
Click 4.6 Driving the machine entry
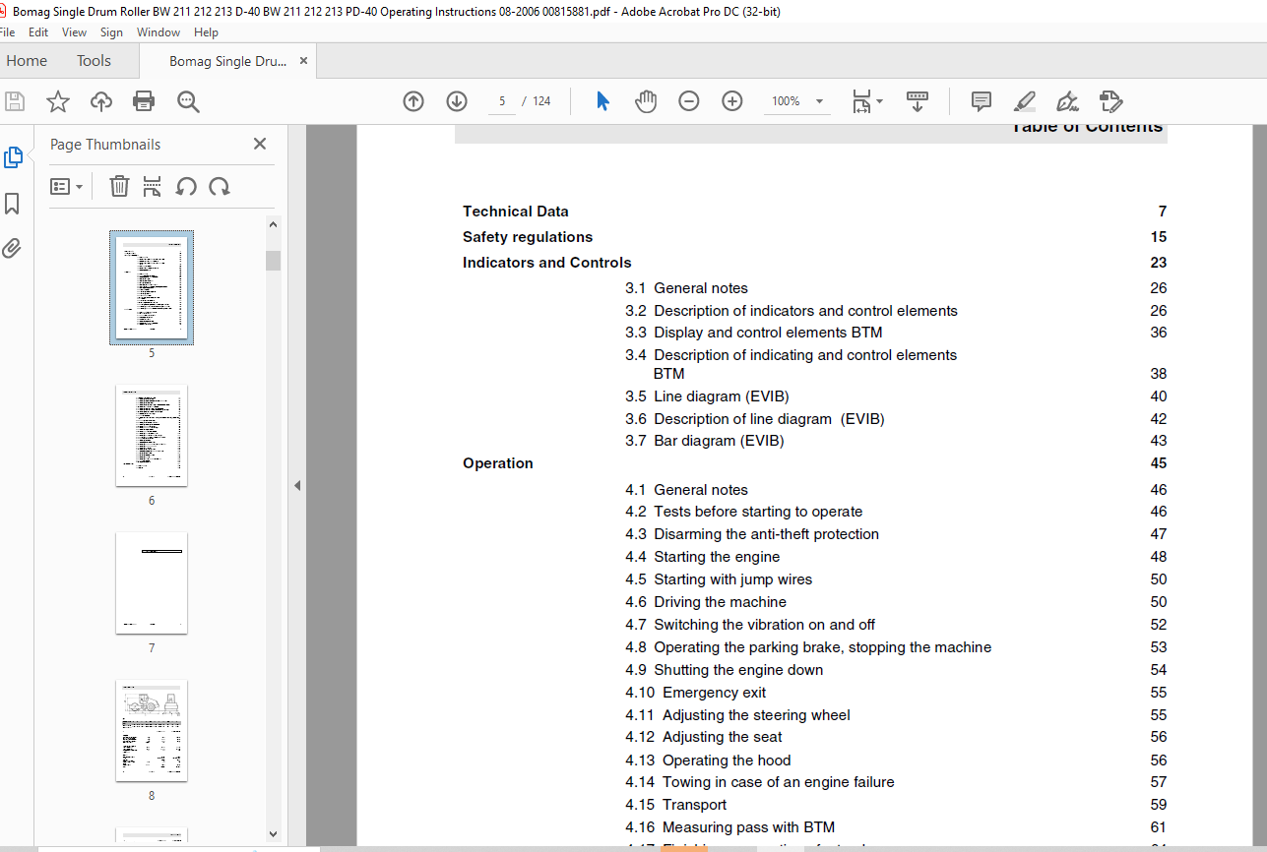coord(706,602)
